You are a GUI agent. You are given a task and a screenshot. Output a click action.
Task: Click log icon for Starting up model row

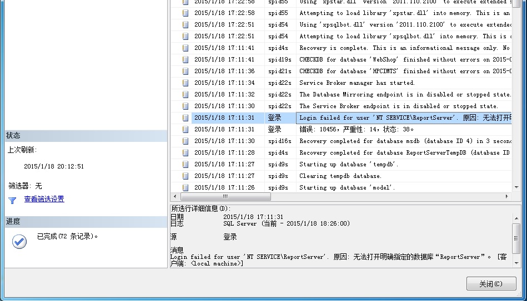pyautogui.click(x=185, y=187)
